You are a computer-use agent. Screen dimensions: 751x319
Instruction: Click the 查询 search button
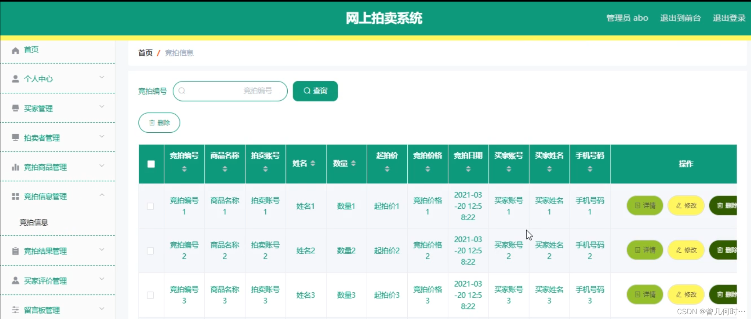315,91
